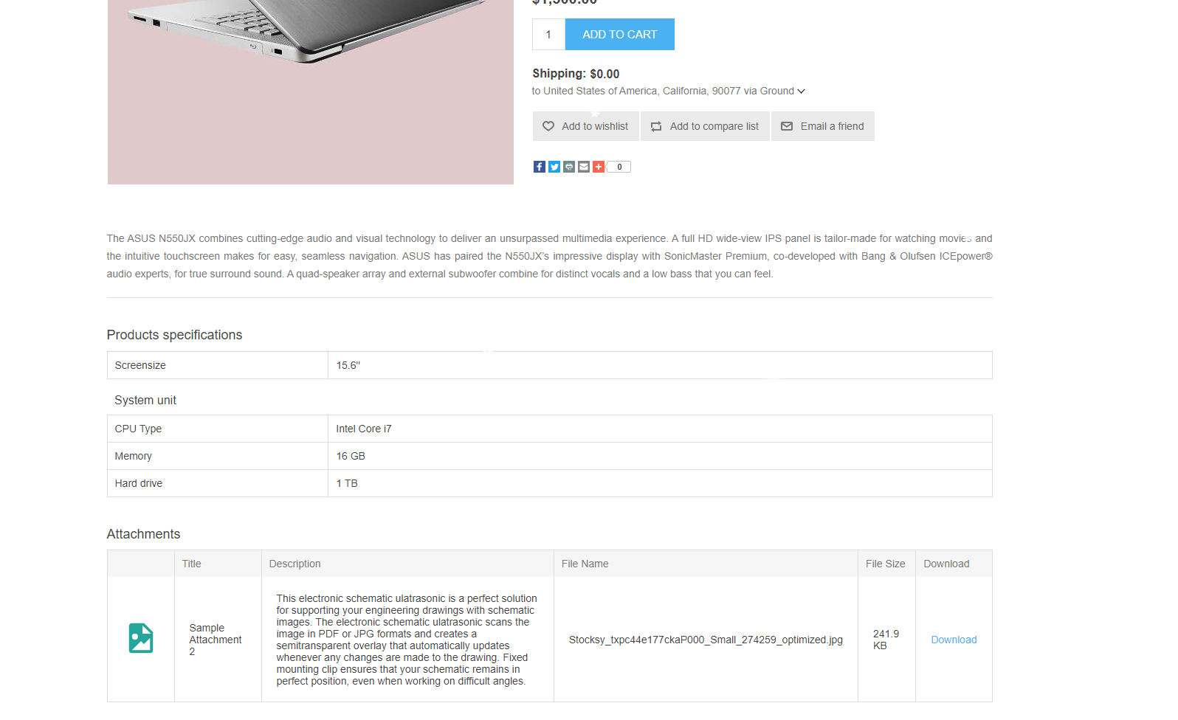Click the Description column header
1178x720 pixels.
(x=294, y=564)
